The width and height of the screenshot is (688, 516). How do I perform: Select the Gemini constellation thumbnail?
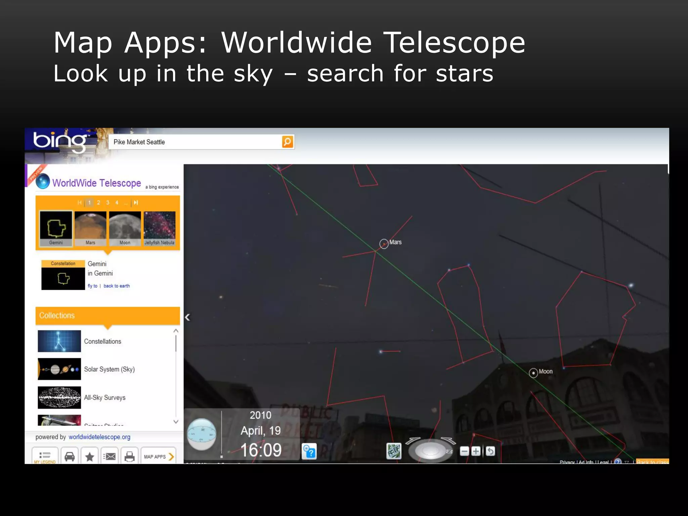point(56,228)
